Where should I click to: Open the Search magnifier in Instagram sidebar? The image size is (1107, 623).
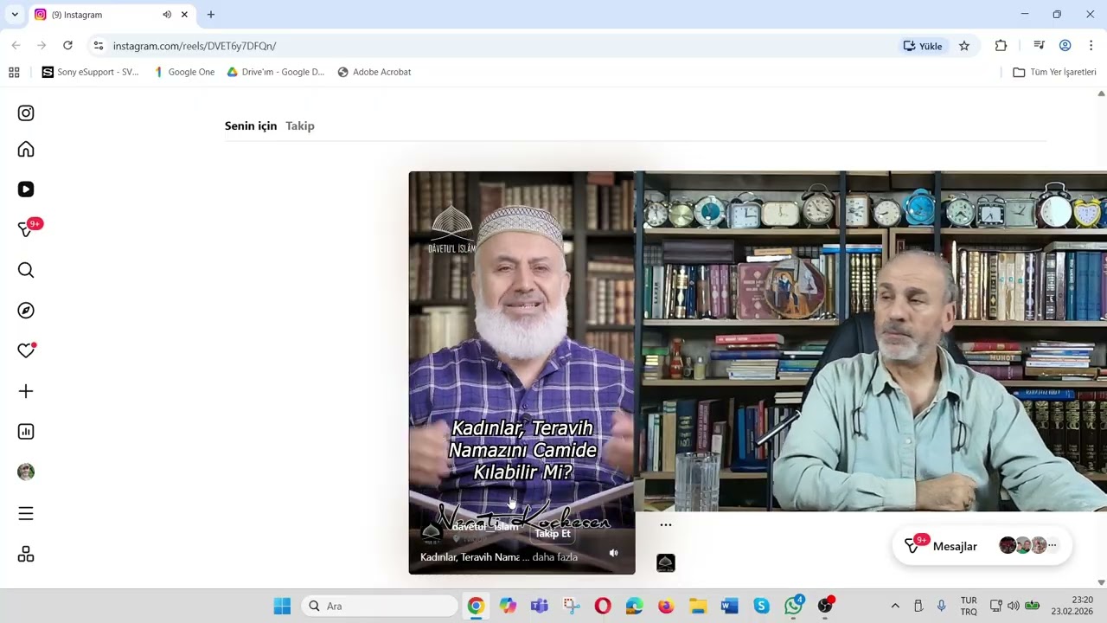pos(26,270)
